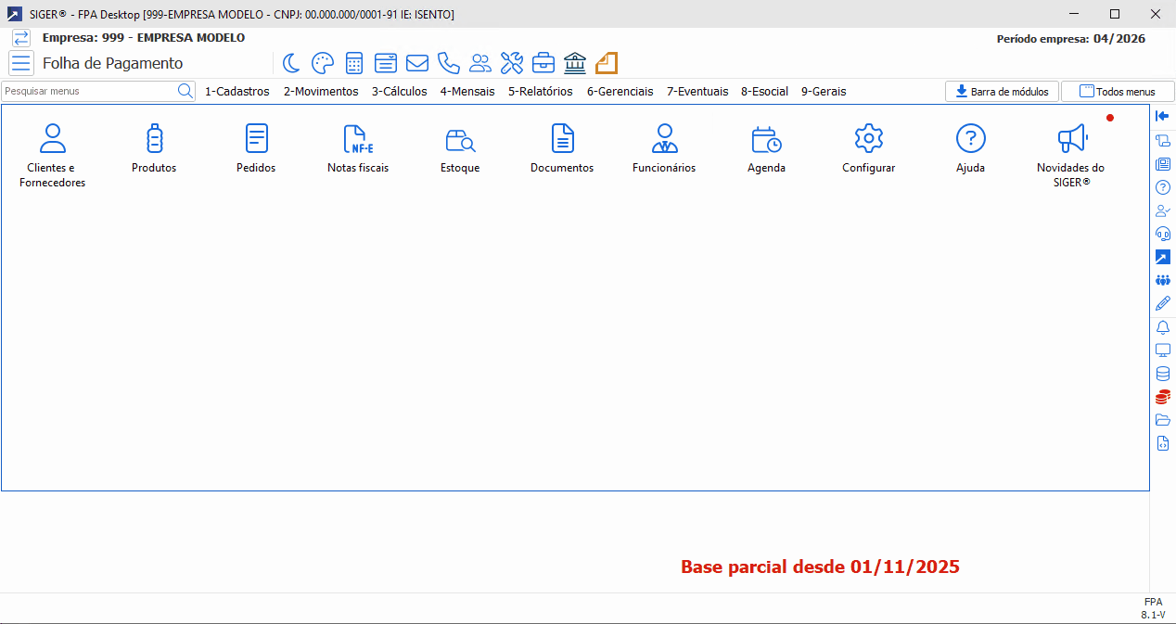Click the Todos menus button
This screenshot has height=624, width=1176.
coord(1118,91)
